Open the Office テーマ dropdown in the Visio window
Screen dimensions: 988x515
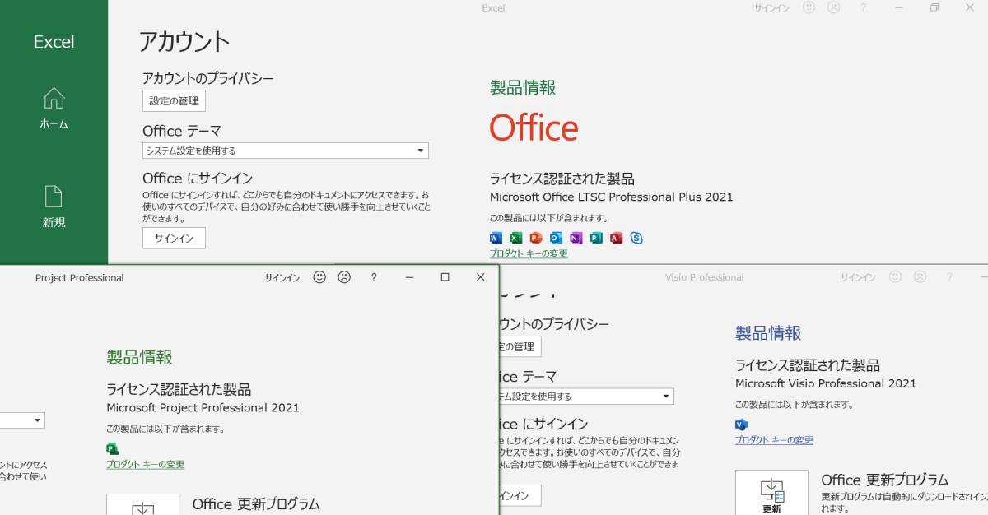point(585,397)
